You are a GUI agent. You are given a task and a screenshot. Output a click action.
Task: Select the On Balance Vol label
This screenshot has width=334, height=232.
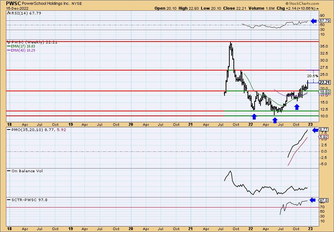coord(27,171)
